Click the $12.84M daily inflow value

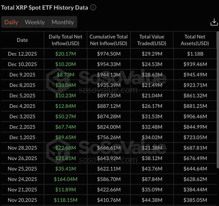point(65,106)
